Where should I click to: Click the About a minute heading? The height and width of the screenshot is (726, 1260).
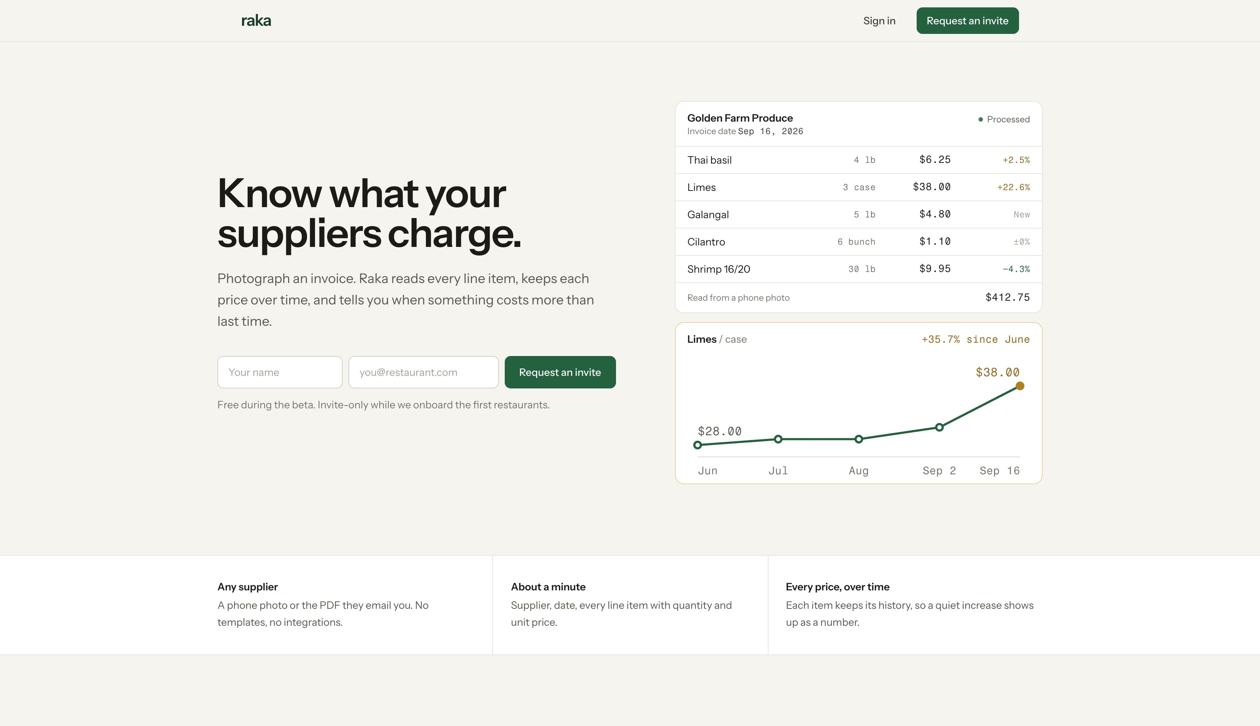548,587
